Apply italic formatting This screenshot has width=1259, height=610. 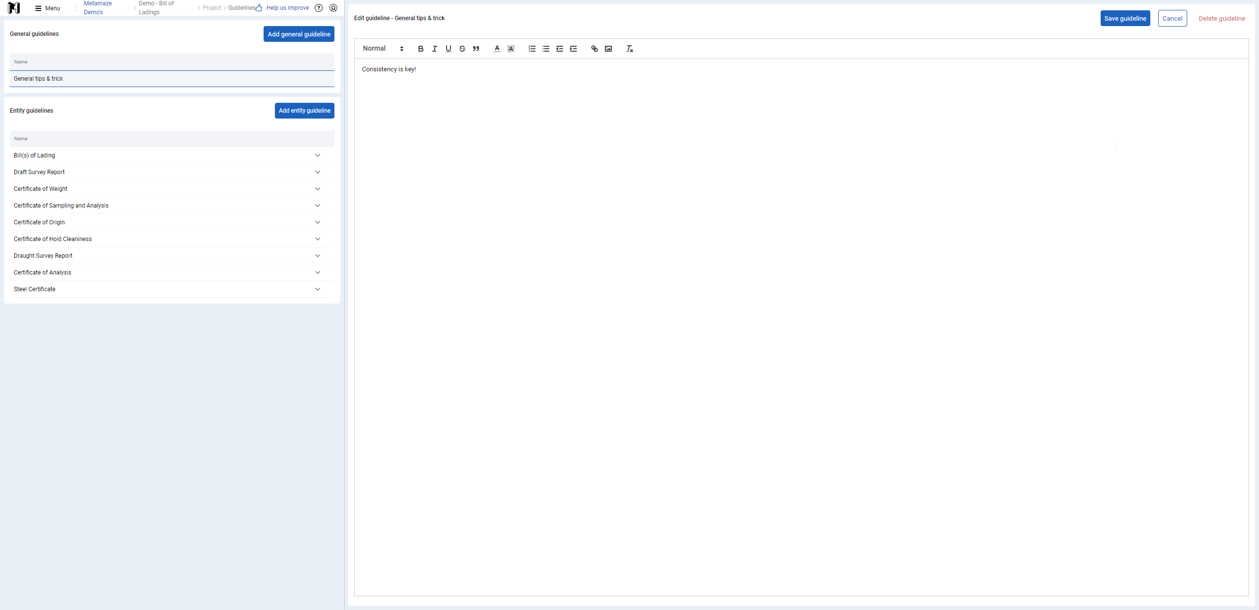tap(434, 49)
